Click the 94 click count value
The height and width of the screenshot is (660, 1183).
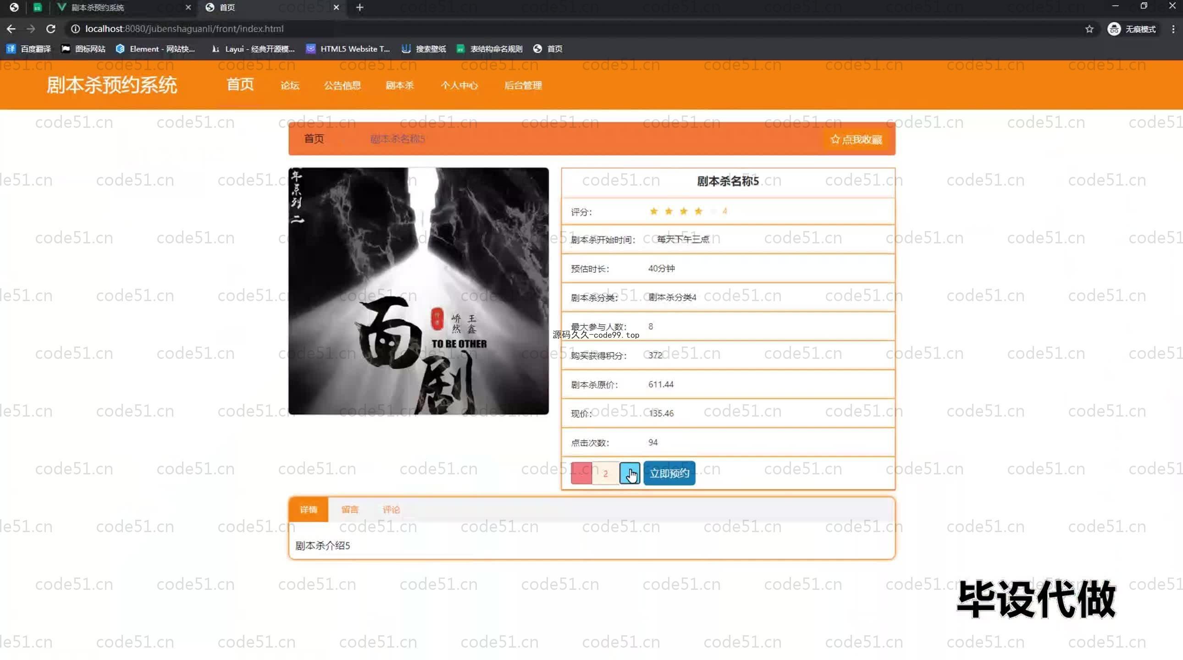653,442
